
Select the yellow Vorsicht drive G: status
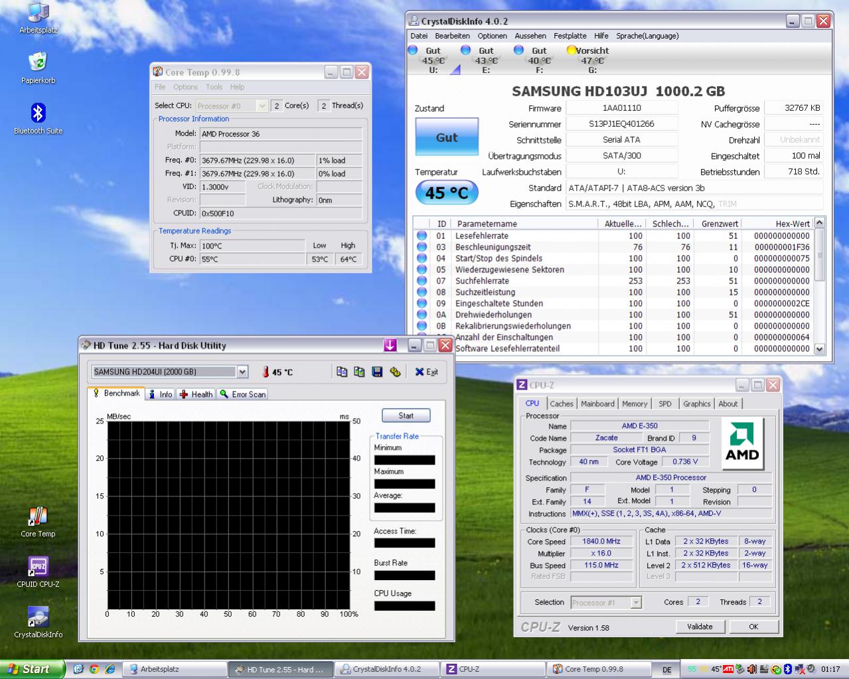pyautogui.click(x=587, y=60)
